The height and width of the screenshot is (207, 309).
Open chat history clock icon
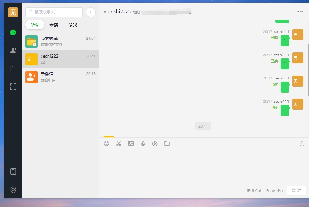(302, 144)
